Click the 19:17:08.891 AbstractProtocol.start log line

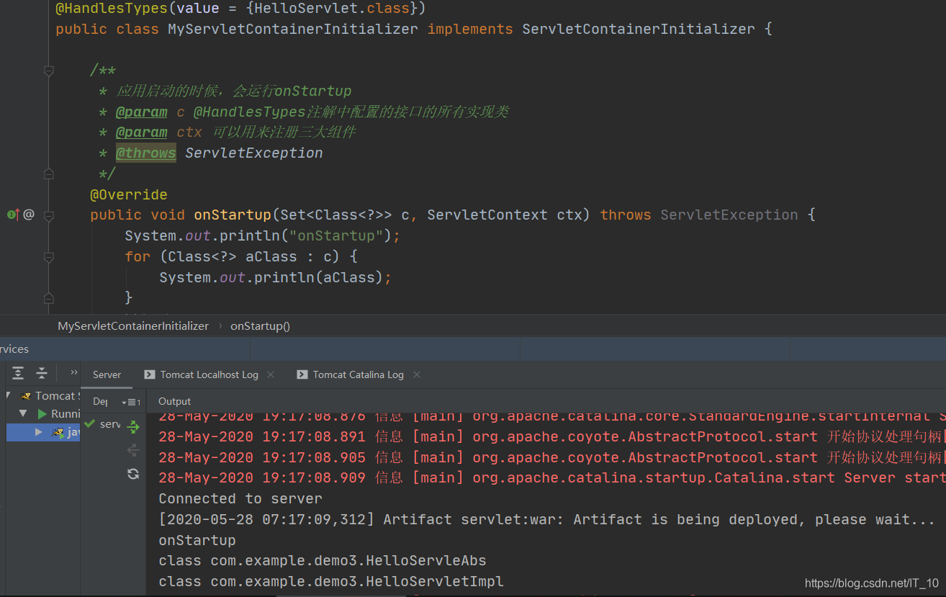(552, 436)
